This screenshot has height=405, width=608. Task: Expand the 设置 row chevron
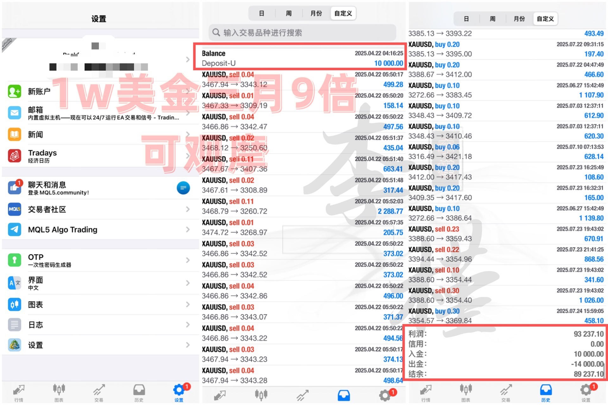[188, 345]
